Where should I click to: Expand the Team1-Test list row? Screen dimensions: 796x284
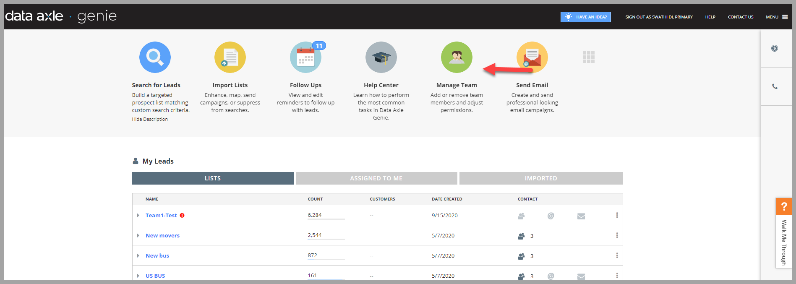tap(138, 215)
